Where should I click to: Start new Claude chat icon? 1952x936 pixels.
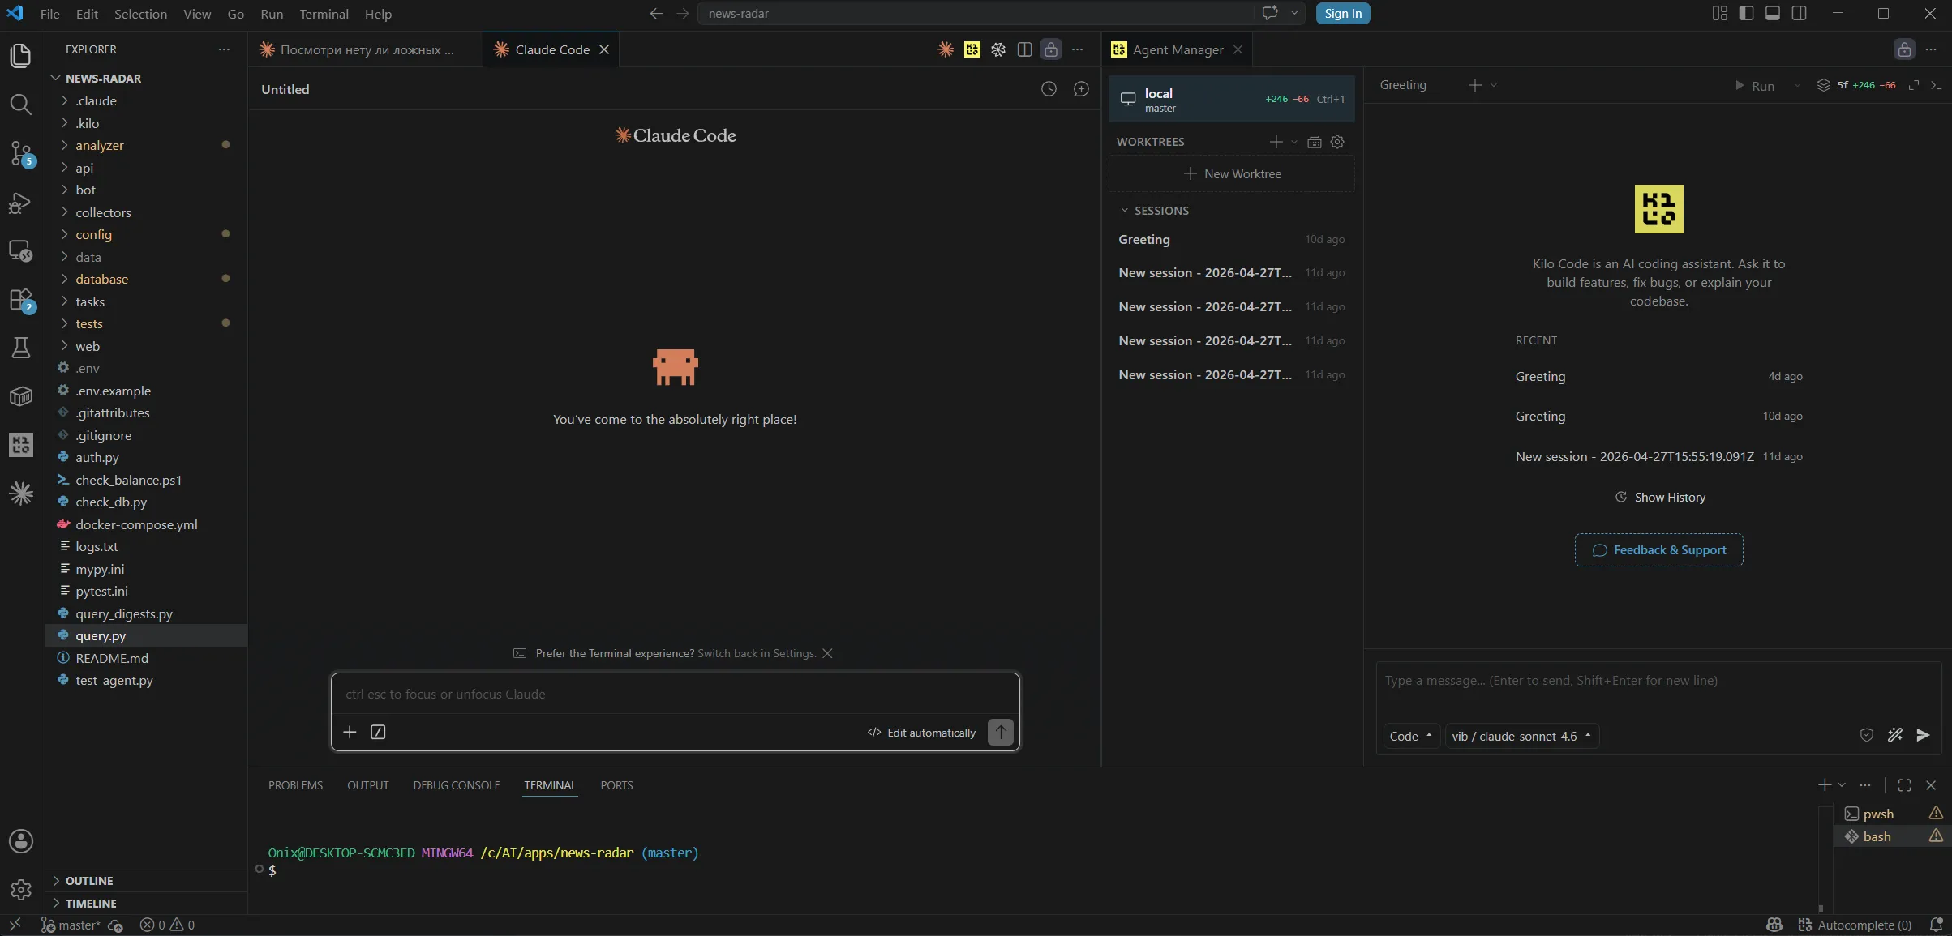(1081, 89)
